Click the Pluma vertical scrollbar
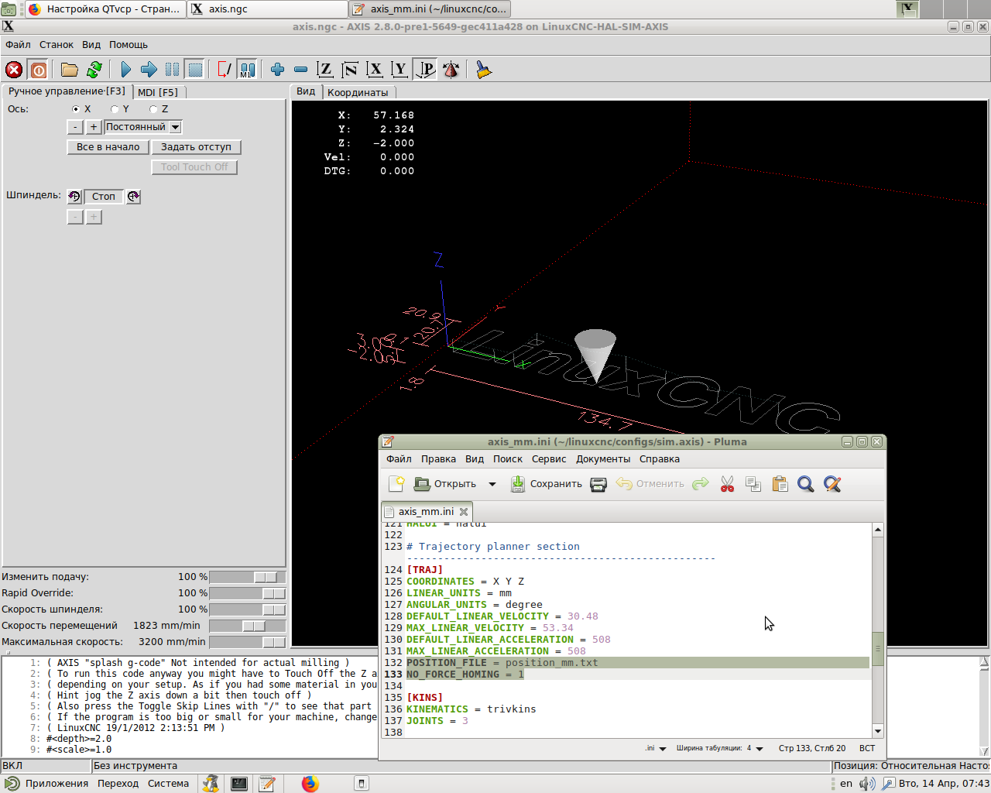The width and height of the screenshot is (991, 793). (x=877, y=630)
